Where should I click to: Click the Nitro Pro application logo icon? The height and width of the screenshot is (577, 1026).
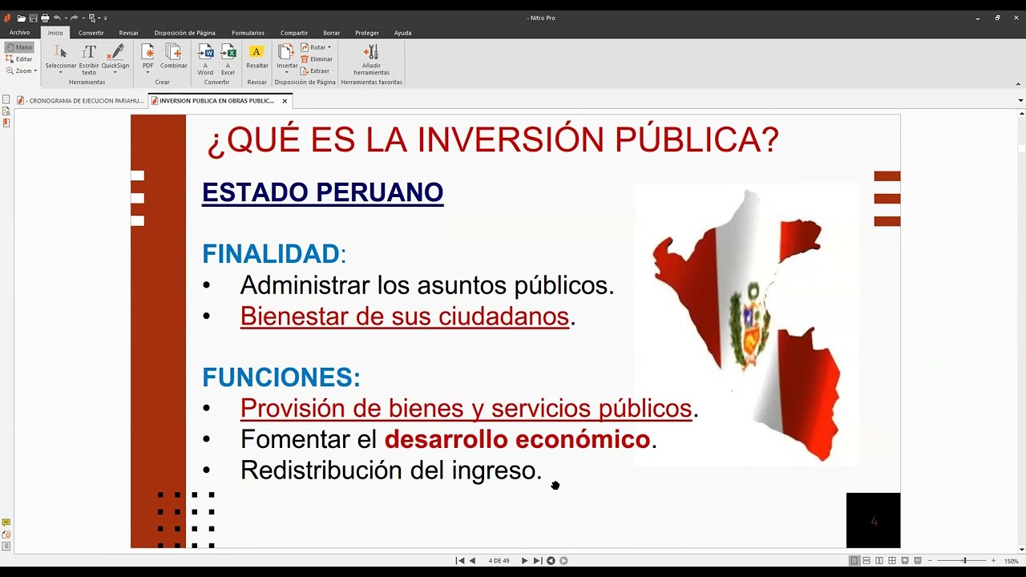(x=7, y=18)
